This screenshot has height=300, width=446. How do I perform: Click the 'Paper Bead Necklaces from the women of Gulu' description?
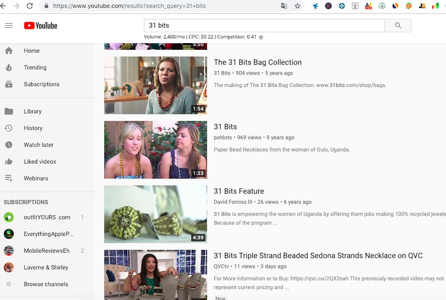pyautogui.click(x=282, y=149)
